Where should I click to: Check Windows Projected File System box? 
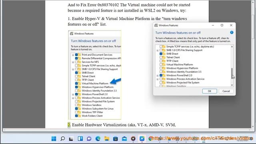click(161, 82)
